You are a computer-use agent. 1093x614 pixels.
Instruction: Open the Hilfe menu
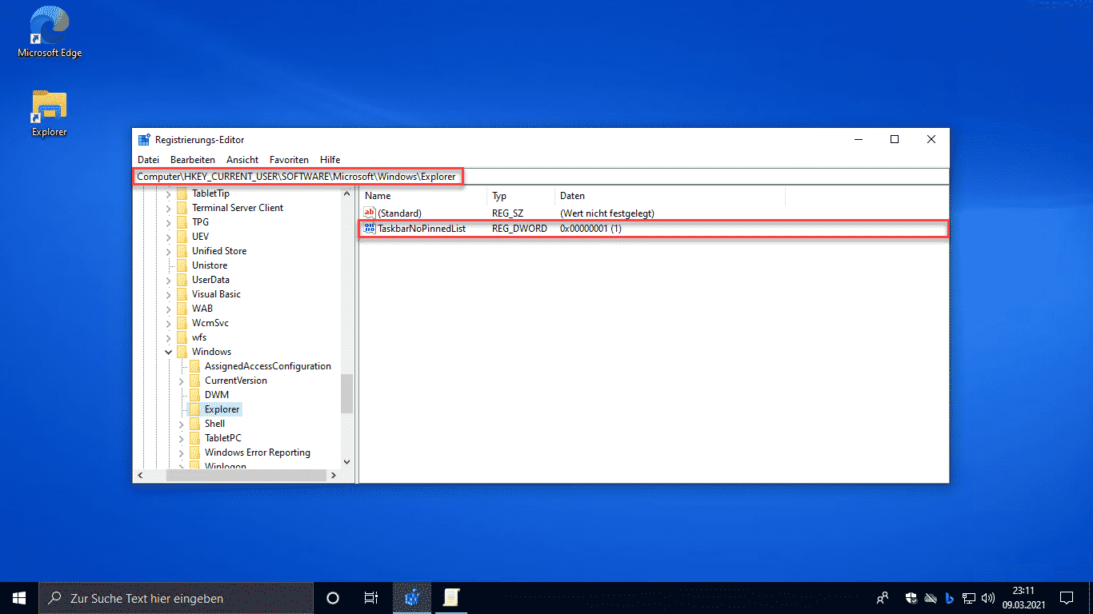tap(330, 160)
